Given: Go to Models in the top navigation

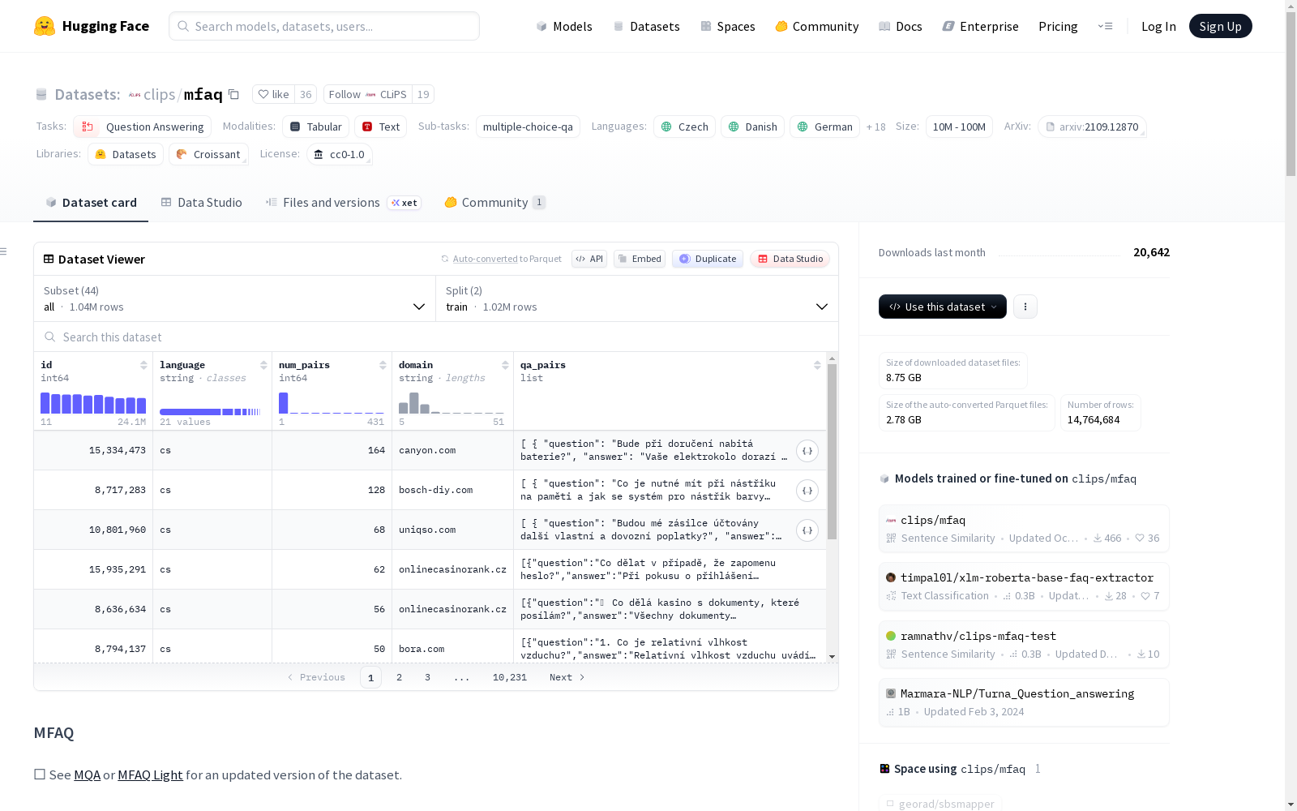Looking at the screenshot, I should 564,26.
